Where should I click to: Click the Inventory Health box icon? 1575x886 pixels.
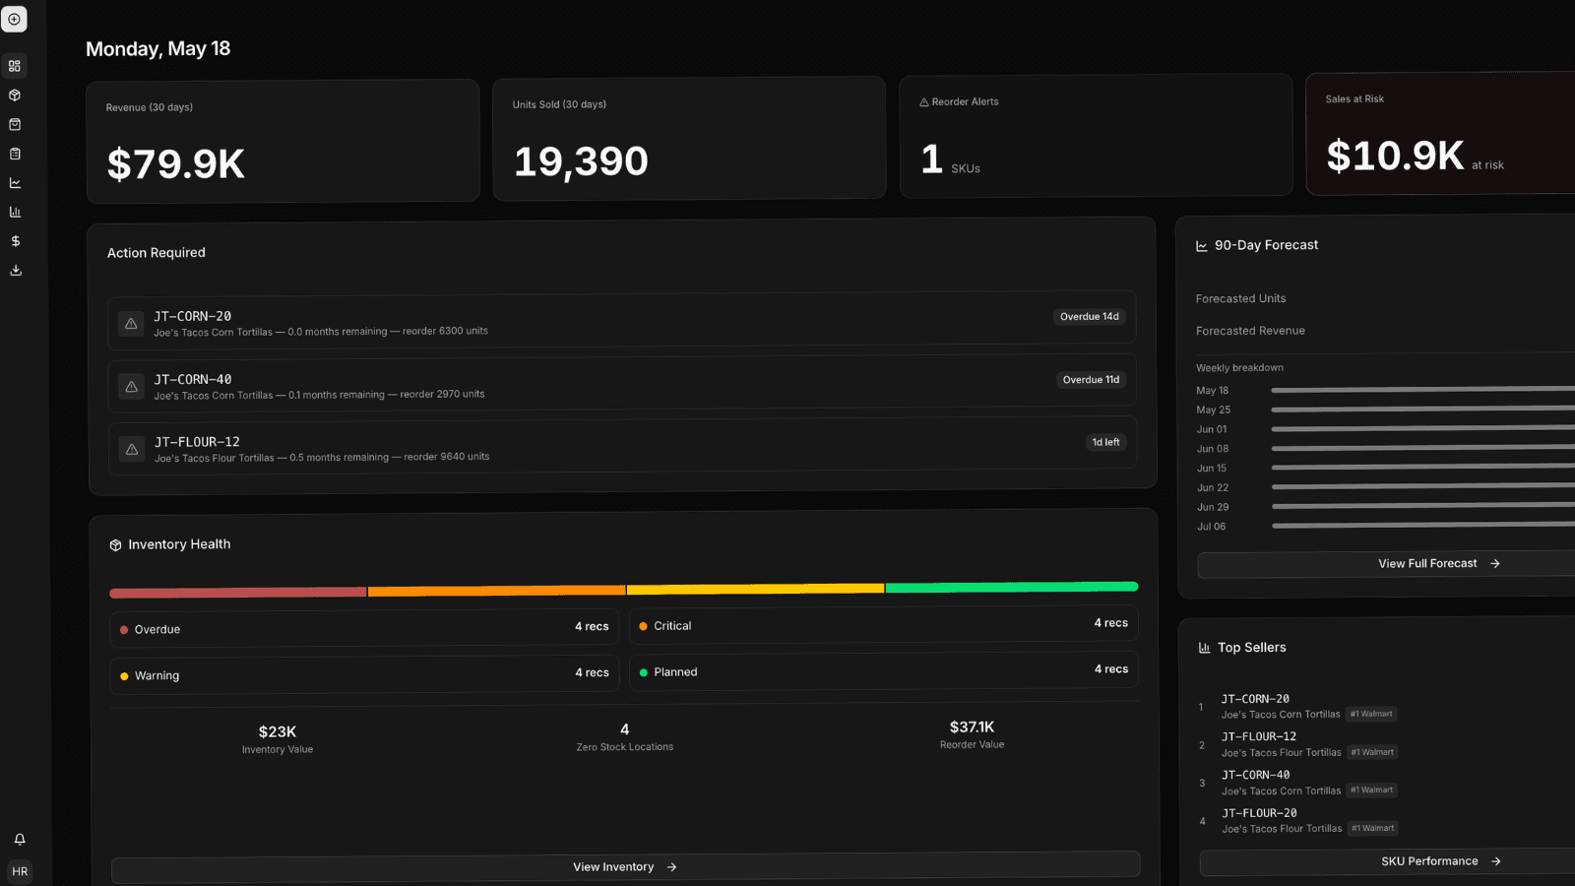coord(115,545)
